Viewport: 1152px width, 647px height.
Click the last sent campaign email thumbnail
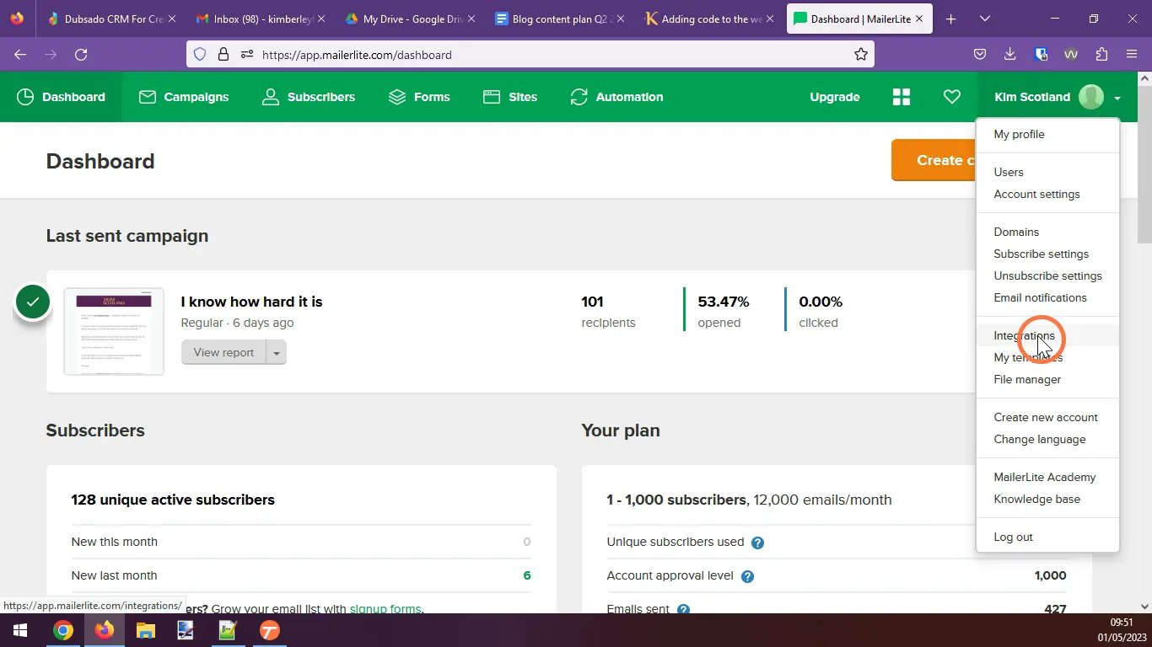pyautogui.click(x=114, y=332)
